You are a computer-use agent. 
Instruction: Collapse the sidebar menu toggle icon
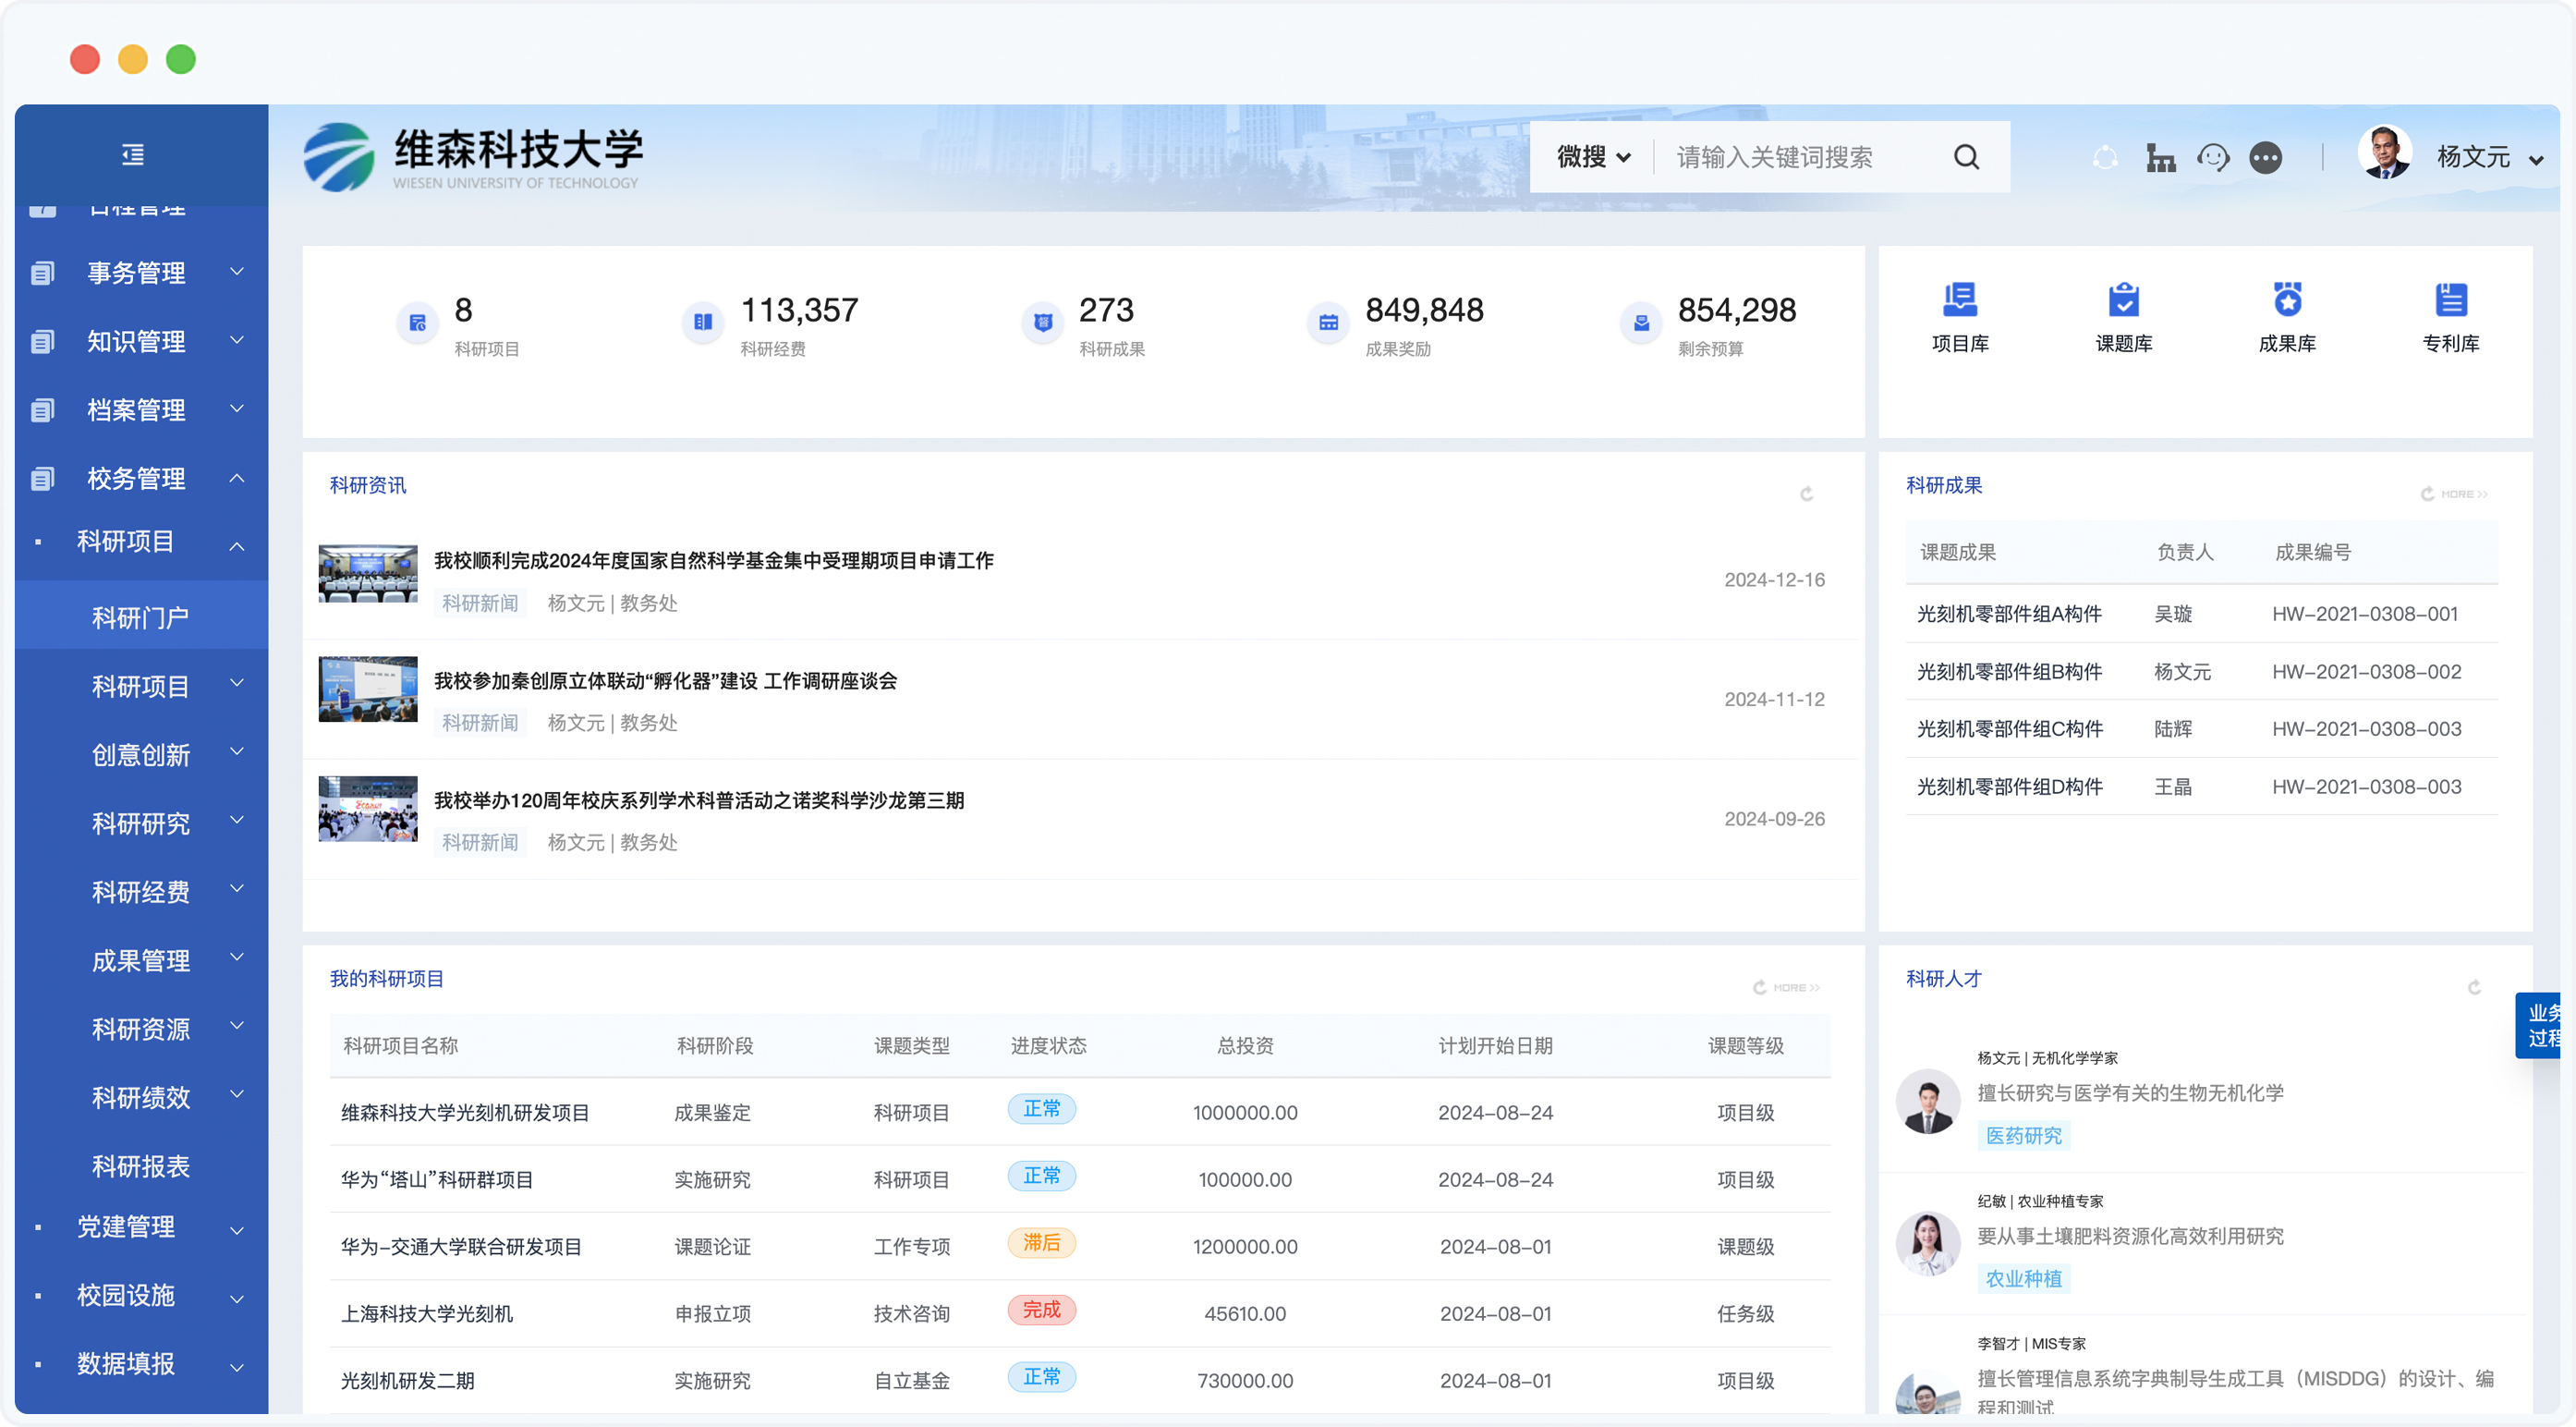coord(133,155)
